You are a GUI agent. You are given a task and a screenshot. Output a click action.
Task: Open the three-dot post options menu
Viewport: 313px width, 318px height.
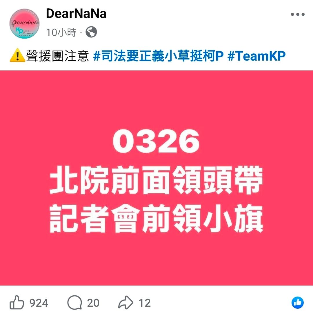click(298, 14)
